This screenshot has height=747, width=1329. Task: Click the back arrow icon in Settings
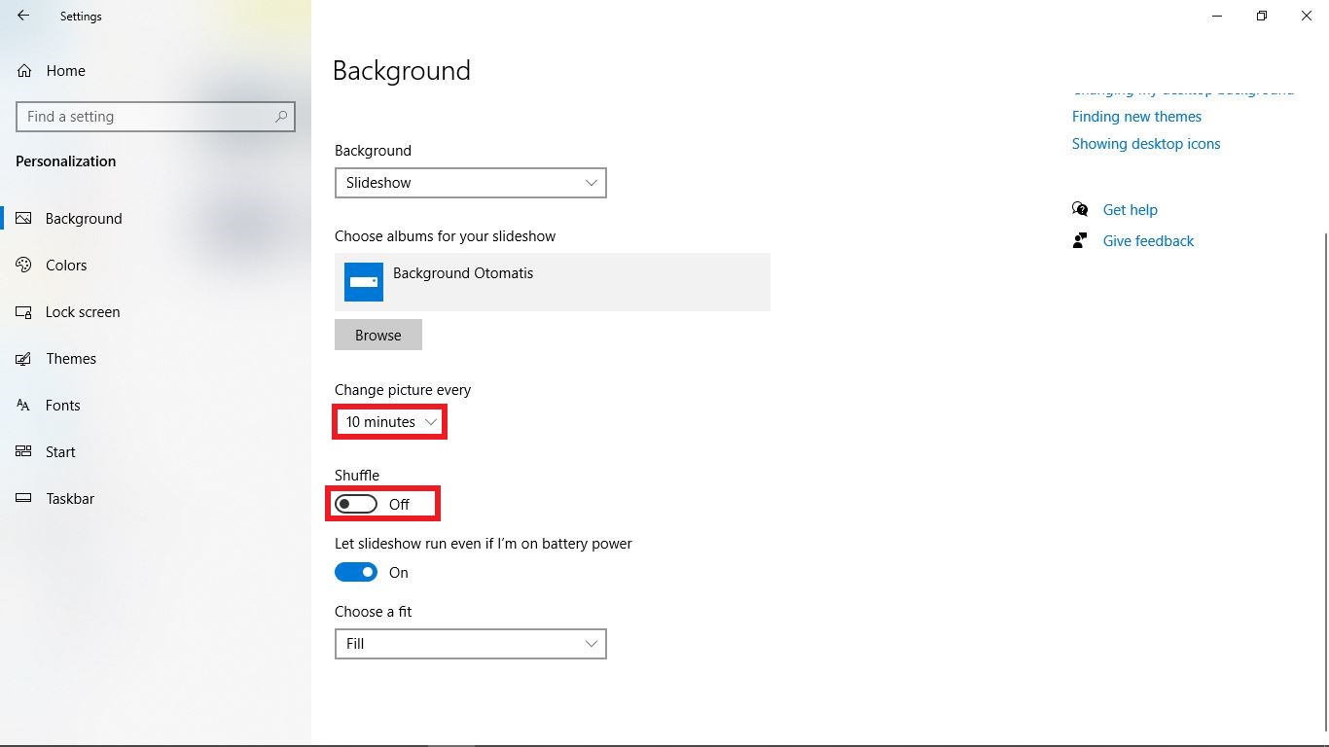pos(23,16)
